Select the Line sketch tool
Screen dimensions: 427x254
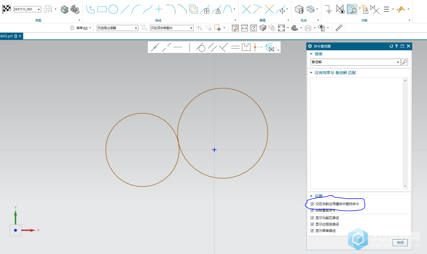tap(125, 9)
